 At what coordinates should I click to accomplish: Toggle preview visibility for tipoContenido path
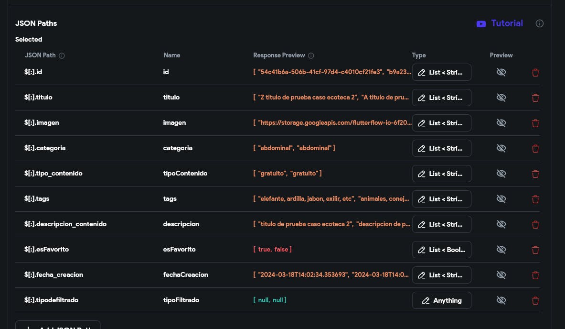point(501,174)
